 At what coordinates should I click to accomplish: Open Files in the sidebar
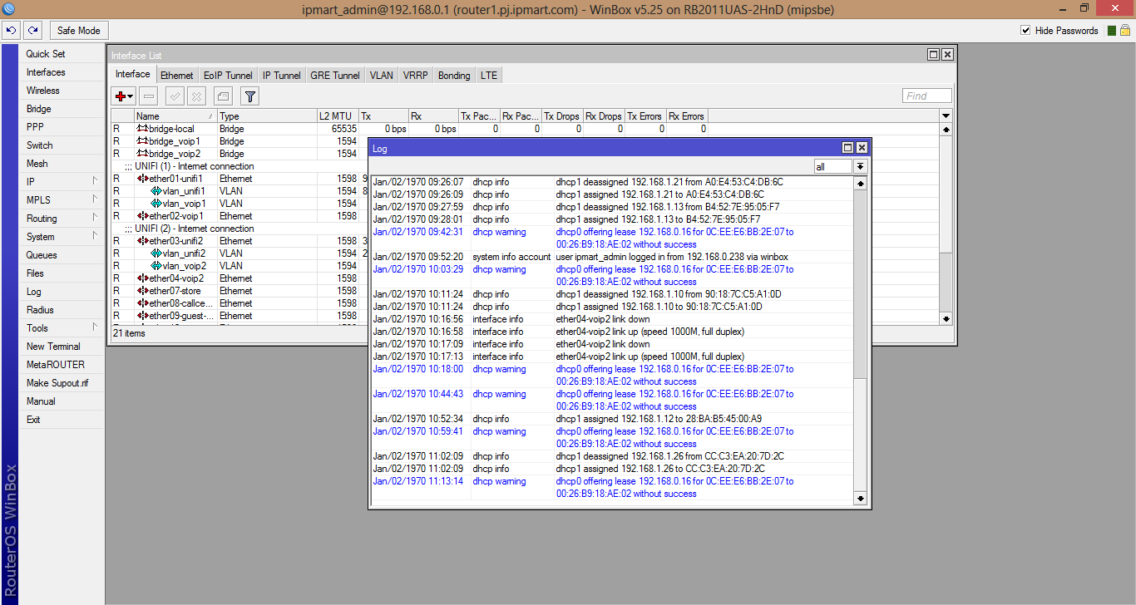pos(62,273)
